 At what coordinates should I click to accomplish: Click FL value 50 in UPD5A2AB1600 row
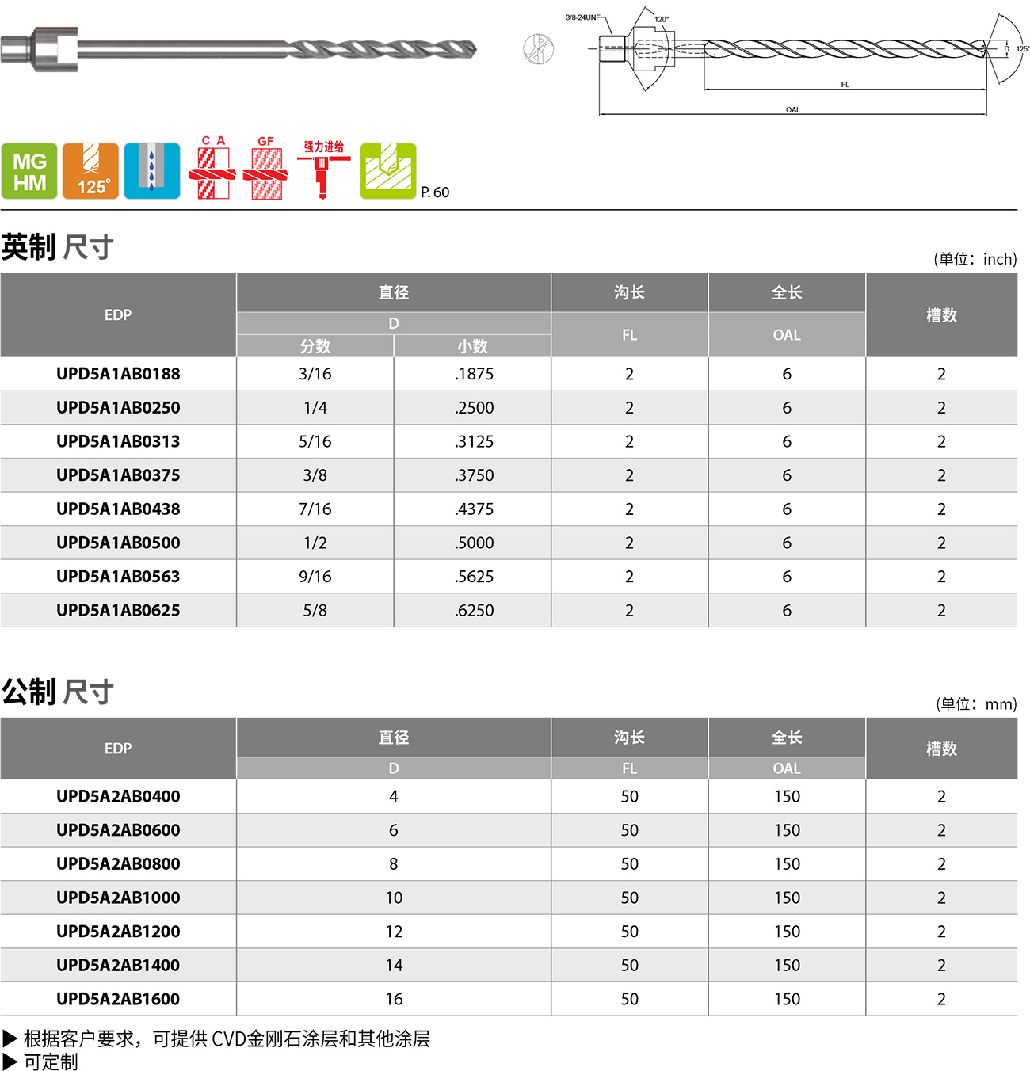pos(630,1000)
